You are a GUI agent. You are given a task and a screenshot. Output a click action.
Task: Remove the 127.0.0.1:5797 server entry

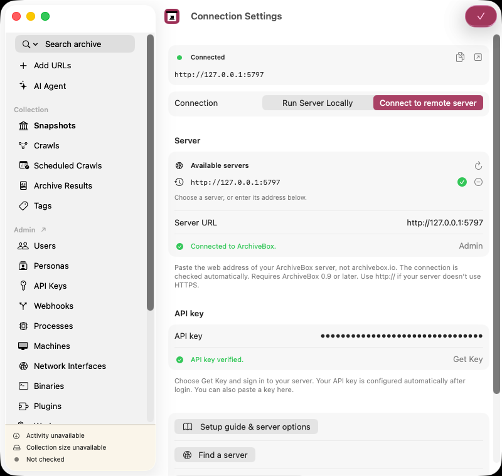tap(478, 182)
